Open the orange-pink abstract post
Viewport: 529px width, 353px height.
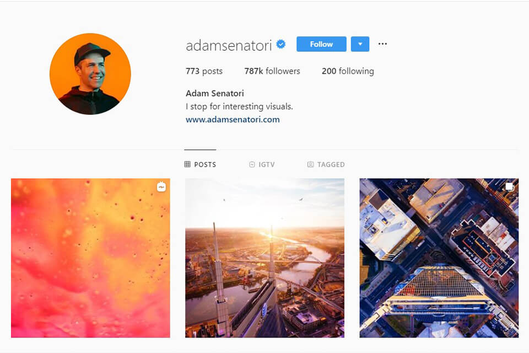[90, 258]
